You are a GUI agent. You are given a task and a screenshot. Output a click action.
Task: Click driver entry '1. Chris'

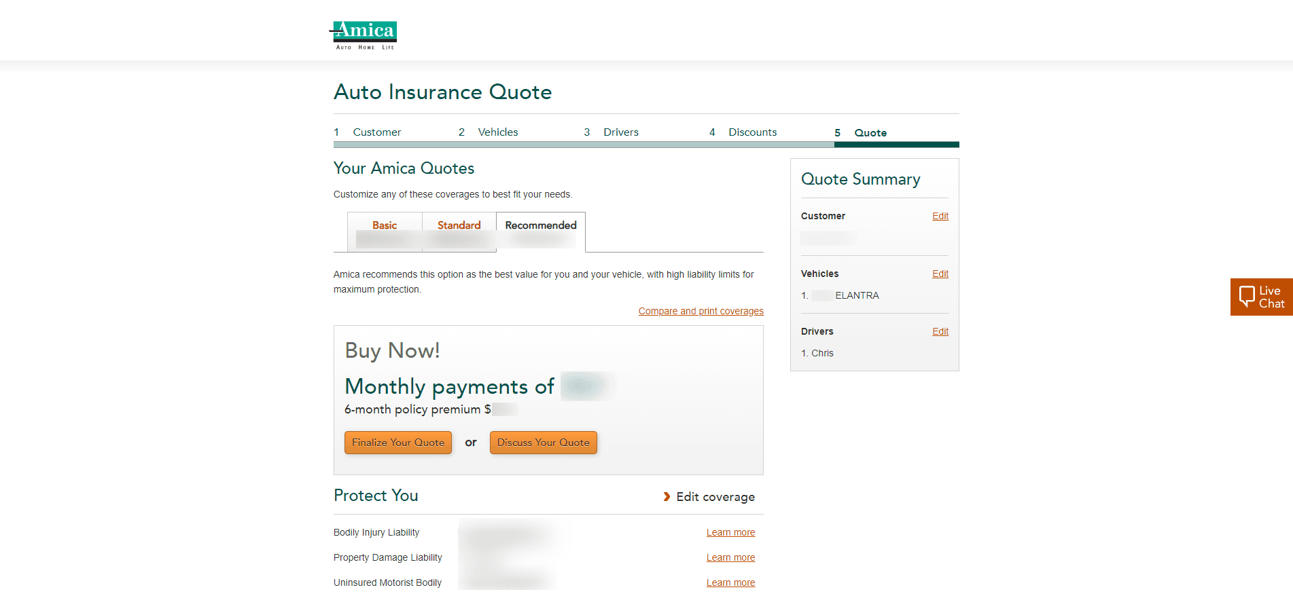(x=817, y=353)
